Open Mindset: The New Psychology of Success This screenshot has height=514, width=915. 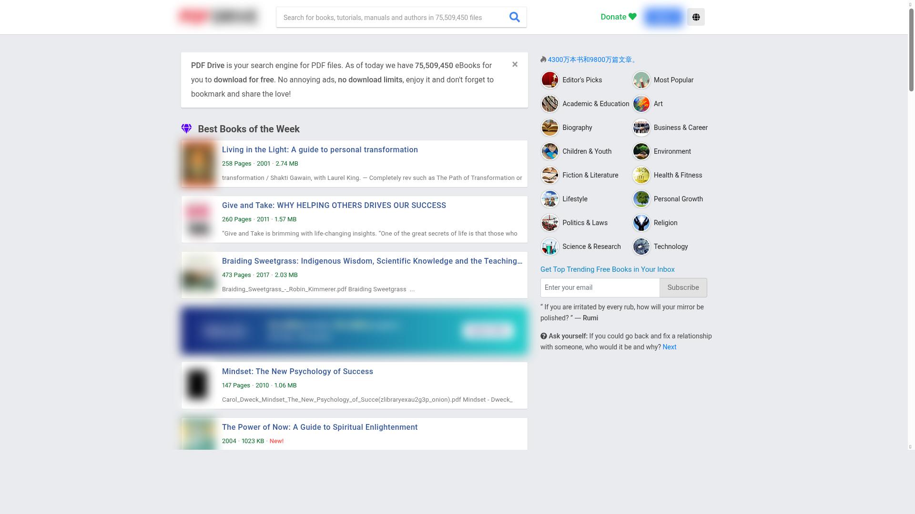297,371
